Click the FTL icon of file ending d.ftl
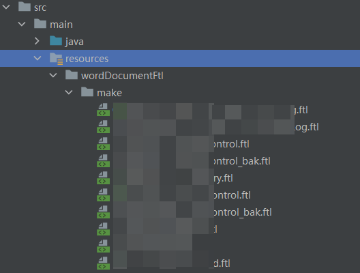 103,263
